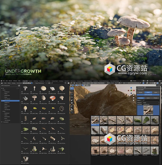Open the Help menu

pos(19,81)
